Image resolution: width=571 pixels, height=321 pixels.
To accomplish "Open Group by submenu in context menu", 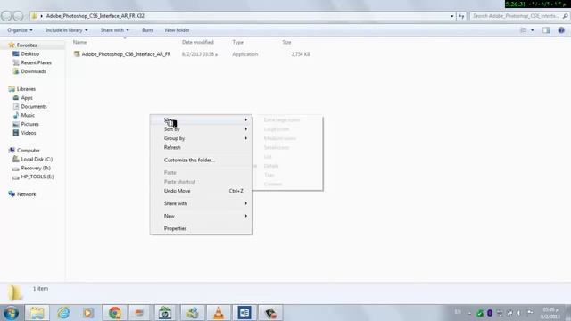I will click(x=201, y=138).
